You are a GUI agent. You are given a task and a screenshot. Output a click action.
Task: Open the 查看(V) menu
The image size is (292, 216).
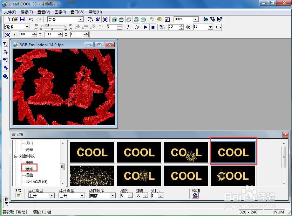(44, 12)
